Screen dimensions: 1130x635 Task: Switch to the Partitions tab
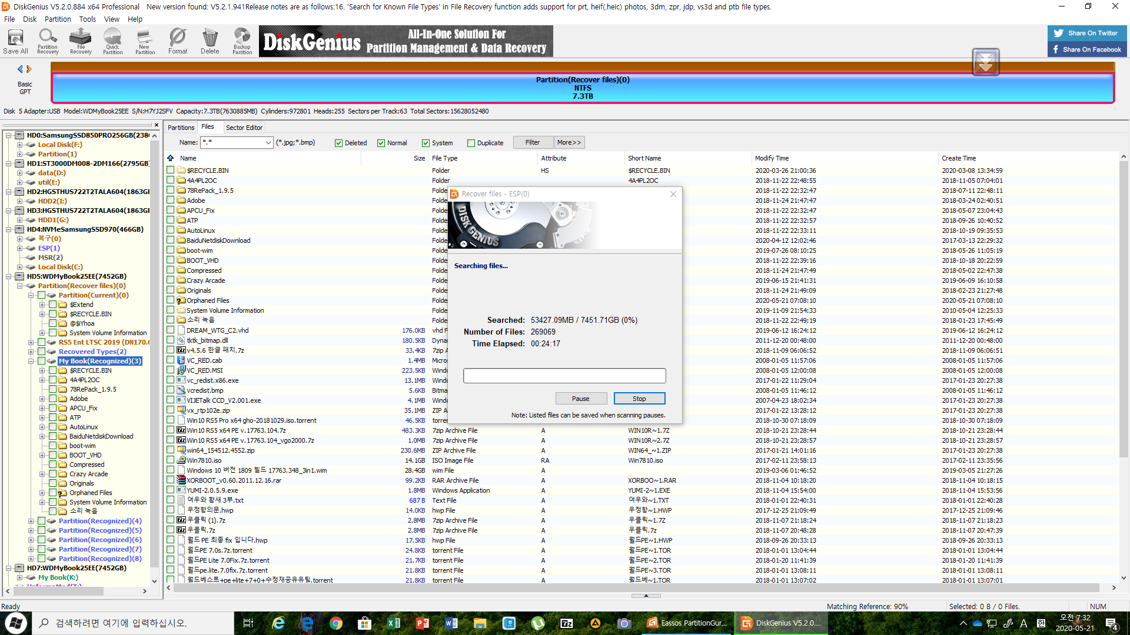pos(181,128)
